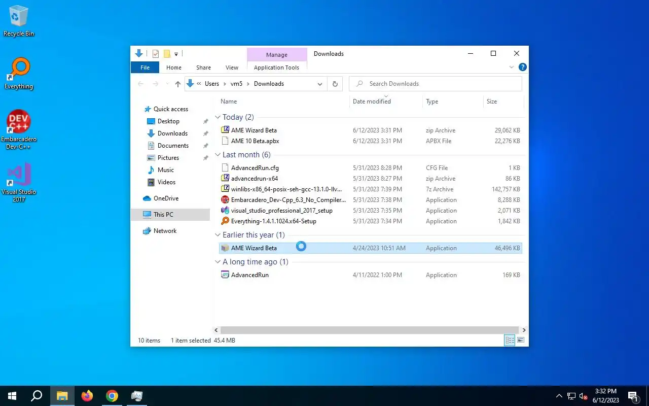Click vm5 in the address path
The width and height of the screenshot is (649, 406).
click(236, 84)
